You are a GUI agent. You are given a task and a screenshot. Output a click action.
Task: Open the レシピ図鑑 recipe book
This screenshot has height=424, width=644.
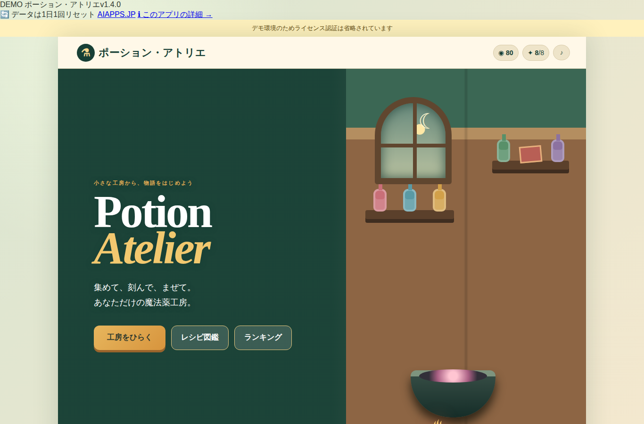pyautogui.click(x=200, y=338)
